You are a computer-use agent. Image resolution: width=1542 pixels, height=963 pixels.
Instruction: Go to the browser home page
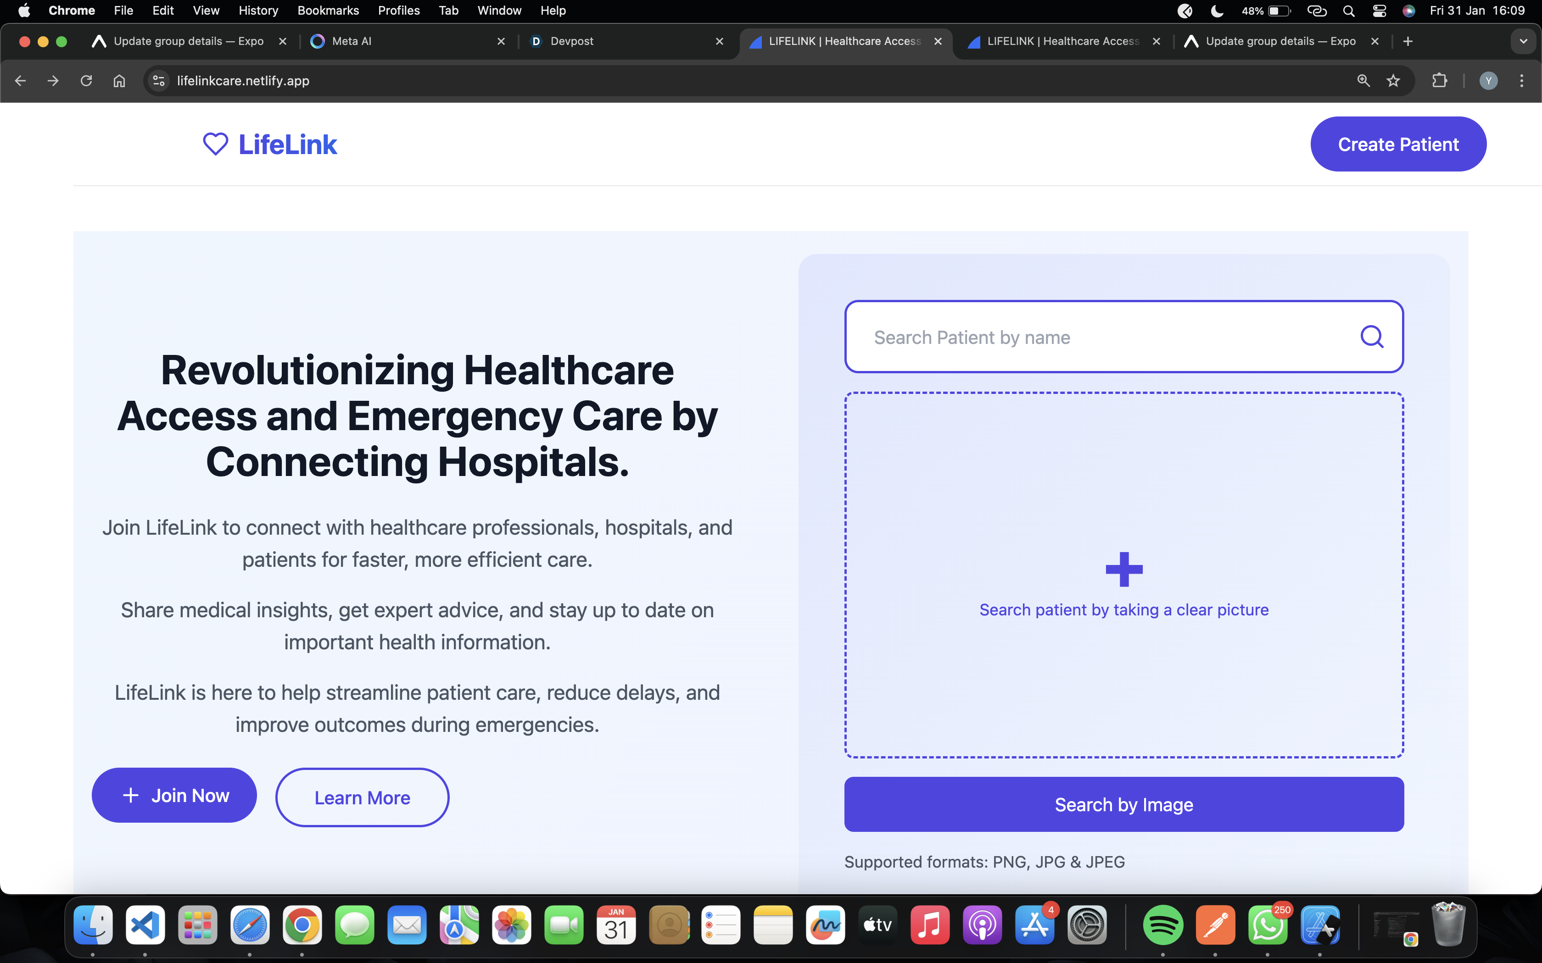(x=119, y=81)
